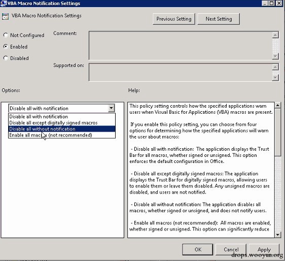This screenshot has width=285, height=261.
Task: Click the Comment box scroll down arrow
Action: [x=275, y=56]
